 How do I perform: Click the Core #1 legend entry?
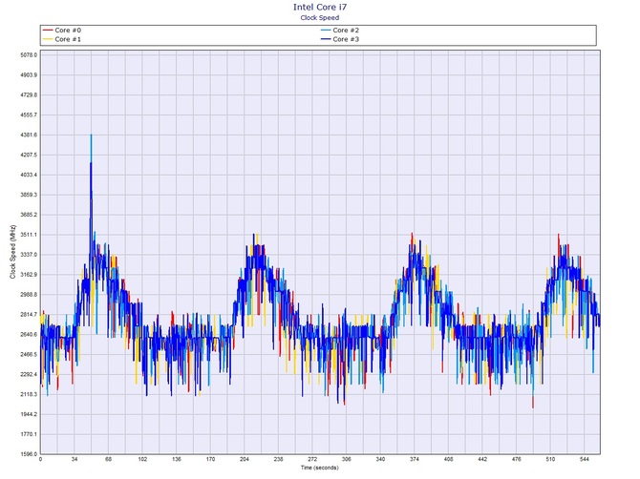tap(62, 39)
